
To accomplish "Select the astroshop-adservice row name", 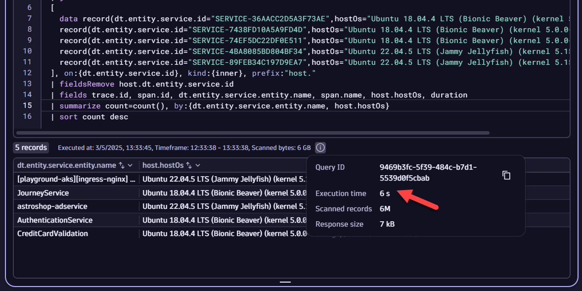I will click(52, 206).
